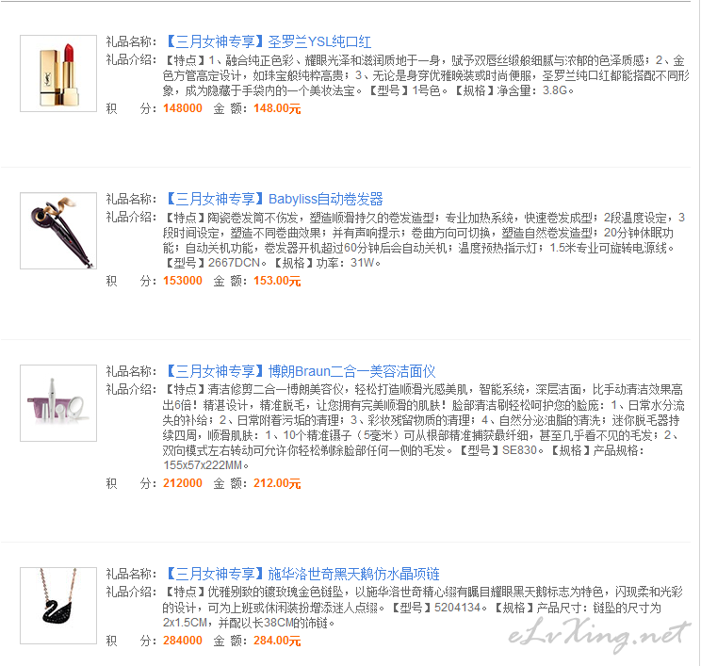Click the 153.00元 amount
This screenshot has width=701, height=666.
pos(277,281)
